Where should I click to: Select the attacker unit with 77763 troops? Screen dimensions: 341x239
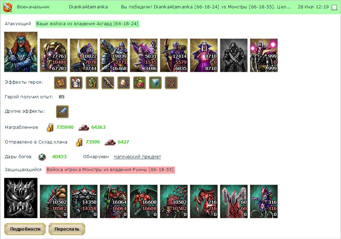(54, 55)
